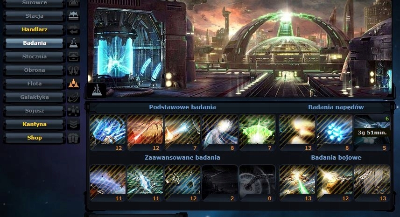
Task: Click the Galaktyka spiral icon
Action: point(73,97)
